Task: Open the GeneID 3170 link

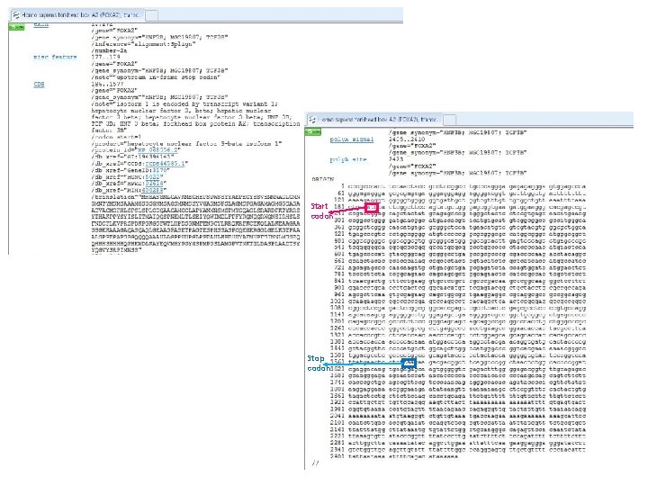Action: [160, 170]
